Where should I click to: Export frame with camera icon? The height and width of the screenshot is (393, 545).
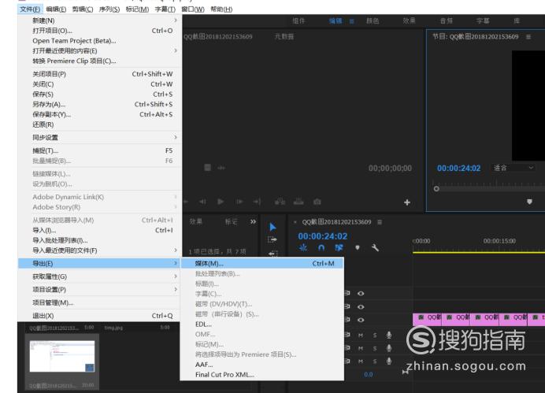[317, 202]
